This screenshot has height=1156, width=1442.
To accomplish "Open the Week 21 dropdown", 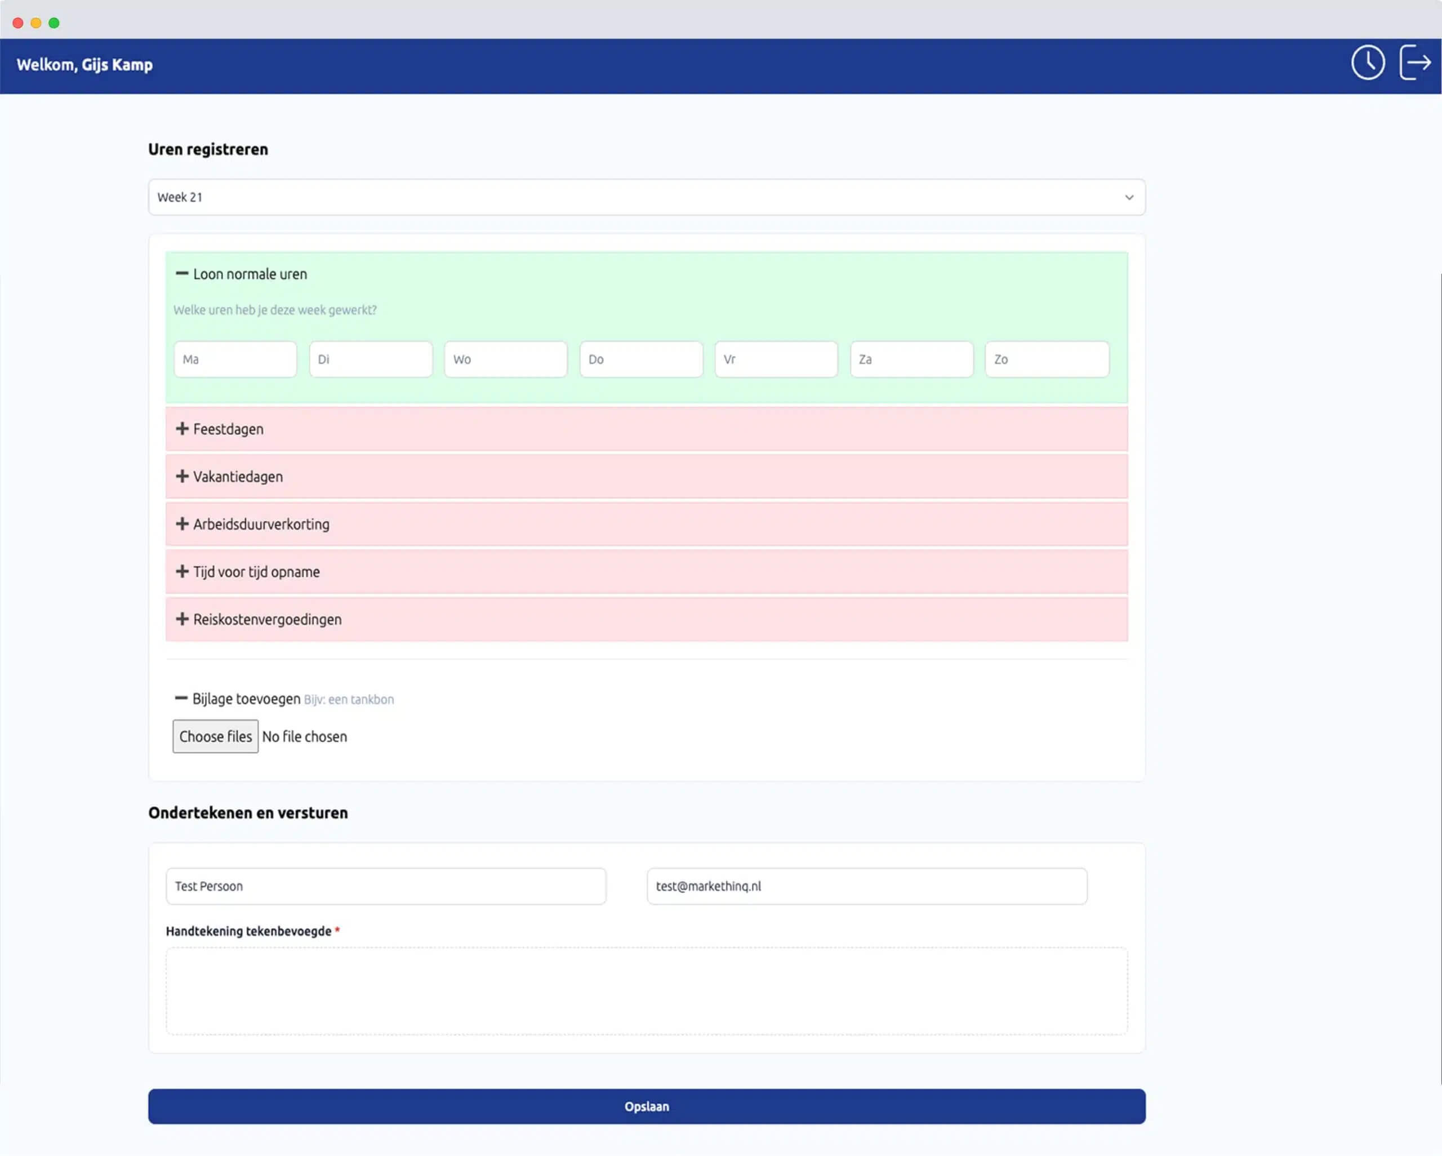I will click(x=646, y=197).
